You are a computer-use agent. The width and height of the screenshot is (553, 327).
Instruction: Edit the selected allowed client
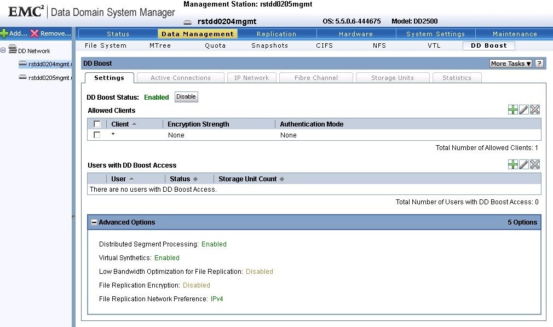pos(524,109)
